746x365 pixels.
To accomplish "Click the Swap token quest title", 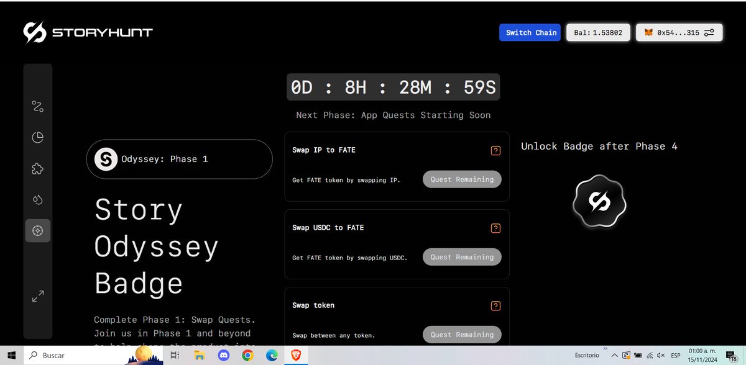I will pos(313,305).
